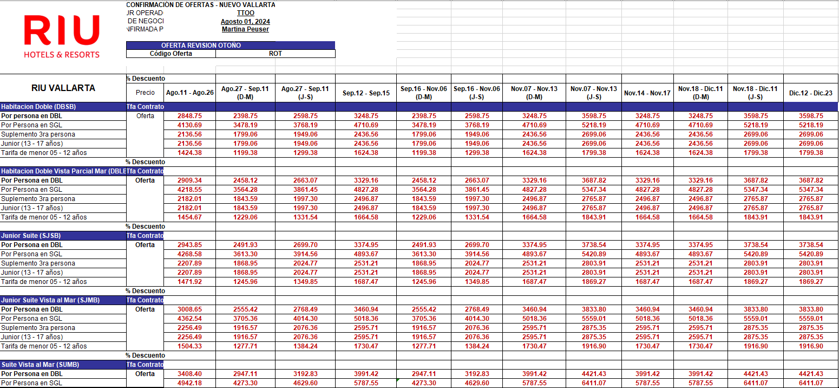Viewport: 839px width, 388px height.
Task: Click the 'Nov.18 - Dic.11 (J-S)' column header
Action: (756, 93)
